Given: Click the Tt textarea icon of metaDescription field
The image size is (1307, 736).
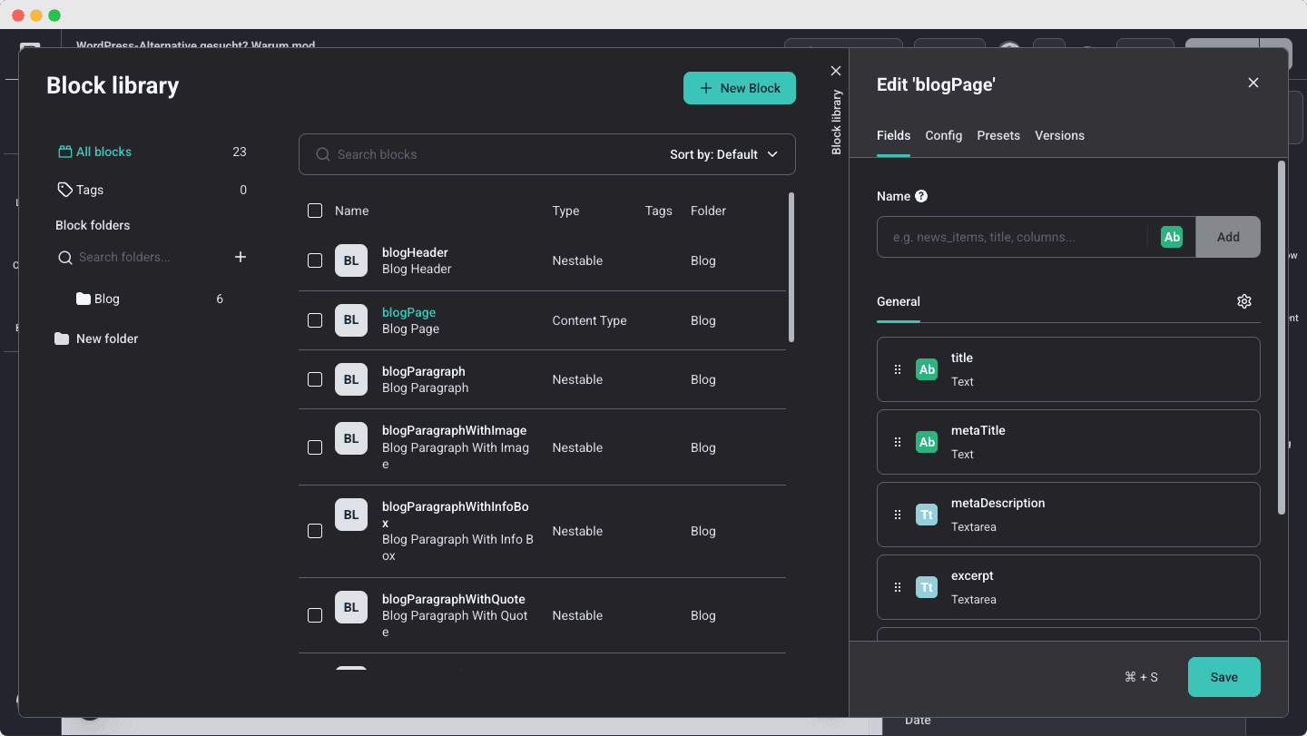Looking at the screenshot, I should 927,515.
